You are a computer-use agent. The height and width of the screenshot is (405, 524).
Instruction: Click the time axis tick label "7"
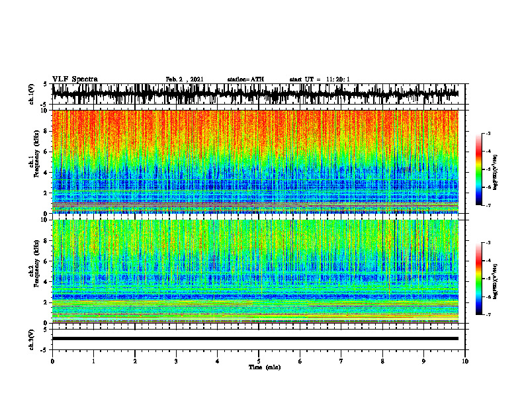tap(341, 361)
